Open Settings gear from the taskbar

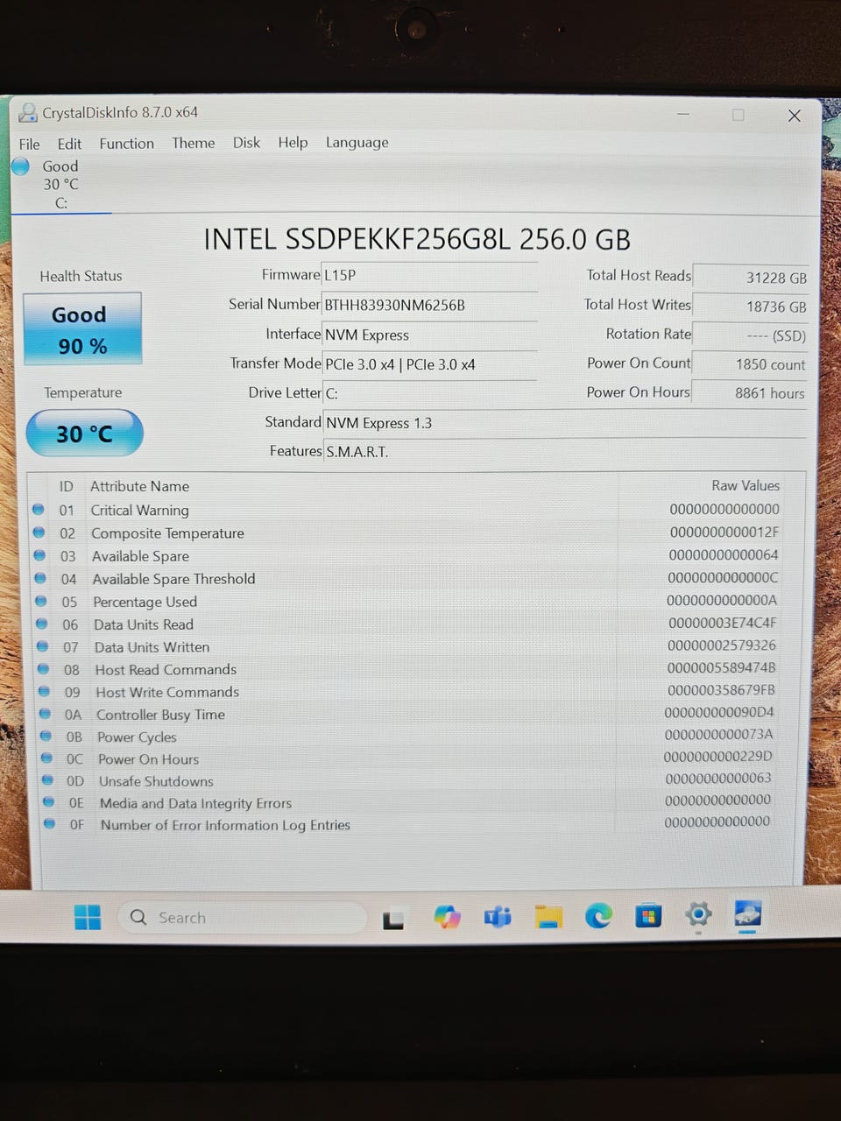(698, 915)
